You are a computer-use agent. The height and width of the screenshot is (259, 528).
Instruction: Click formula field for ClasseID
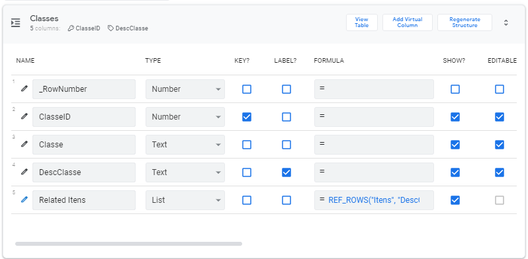pos(374,117)
